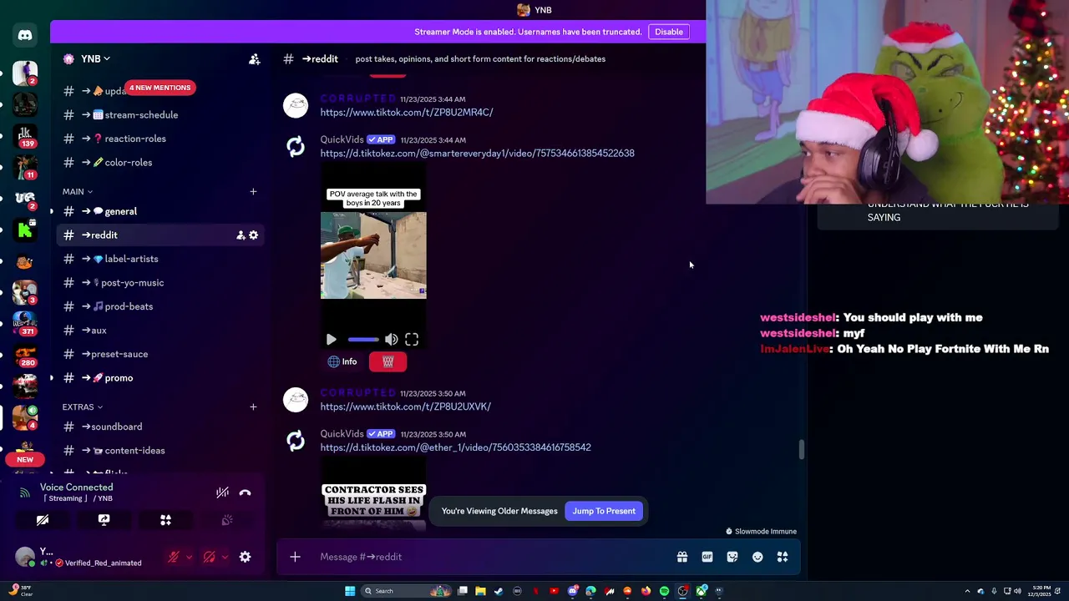Toggle headphone deafen
The height and width of the screenshot is (601, 1069).
pos(210,557)
